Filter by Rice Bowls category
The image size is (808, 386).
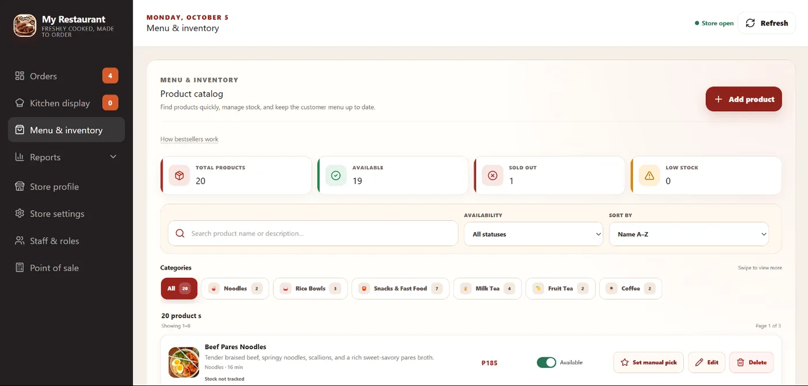click(x=311, y=289)
